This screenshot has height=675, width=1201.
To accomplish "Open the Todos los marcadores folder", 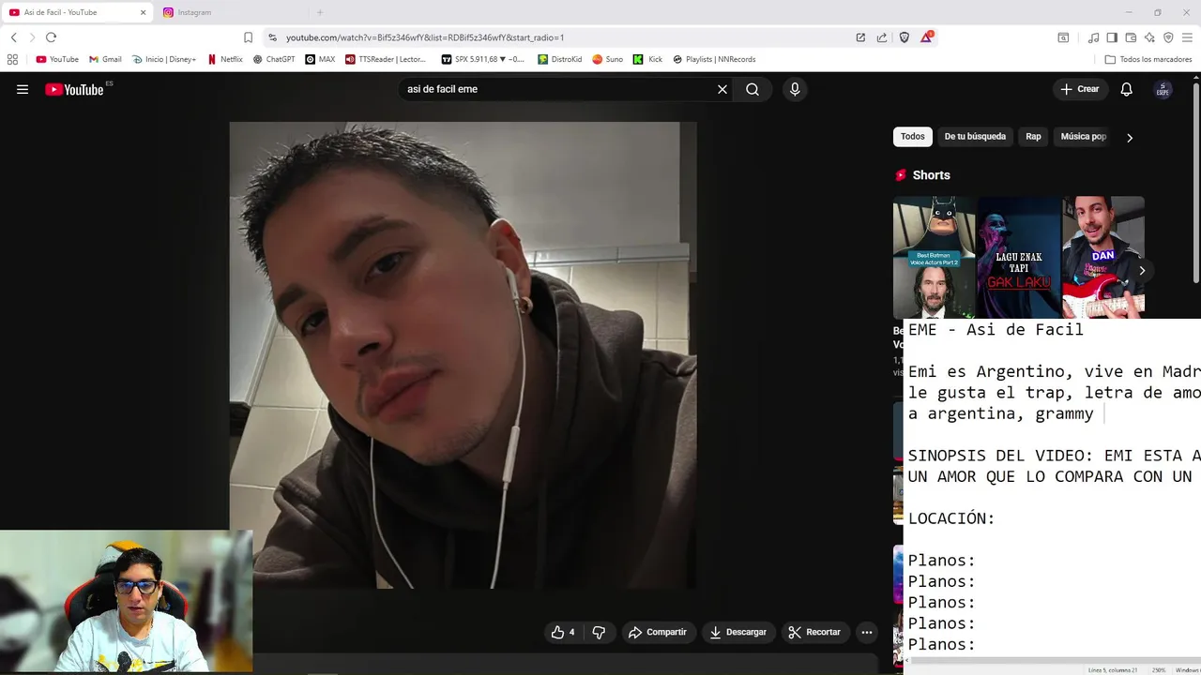I will point(1148,59).
